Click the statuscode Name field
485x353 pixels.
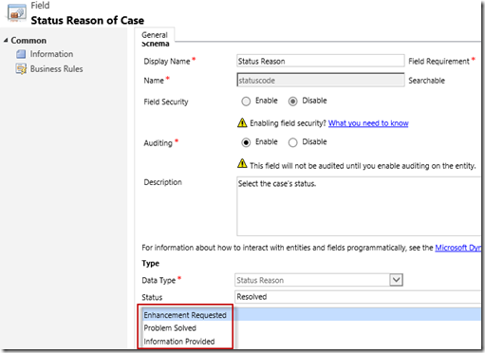[321, 81]
